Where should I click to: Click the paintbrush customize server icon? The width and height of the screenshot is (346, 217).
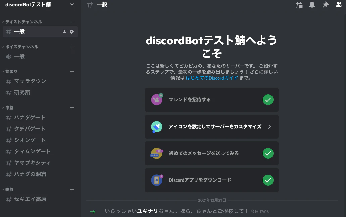(157, 127)
